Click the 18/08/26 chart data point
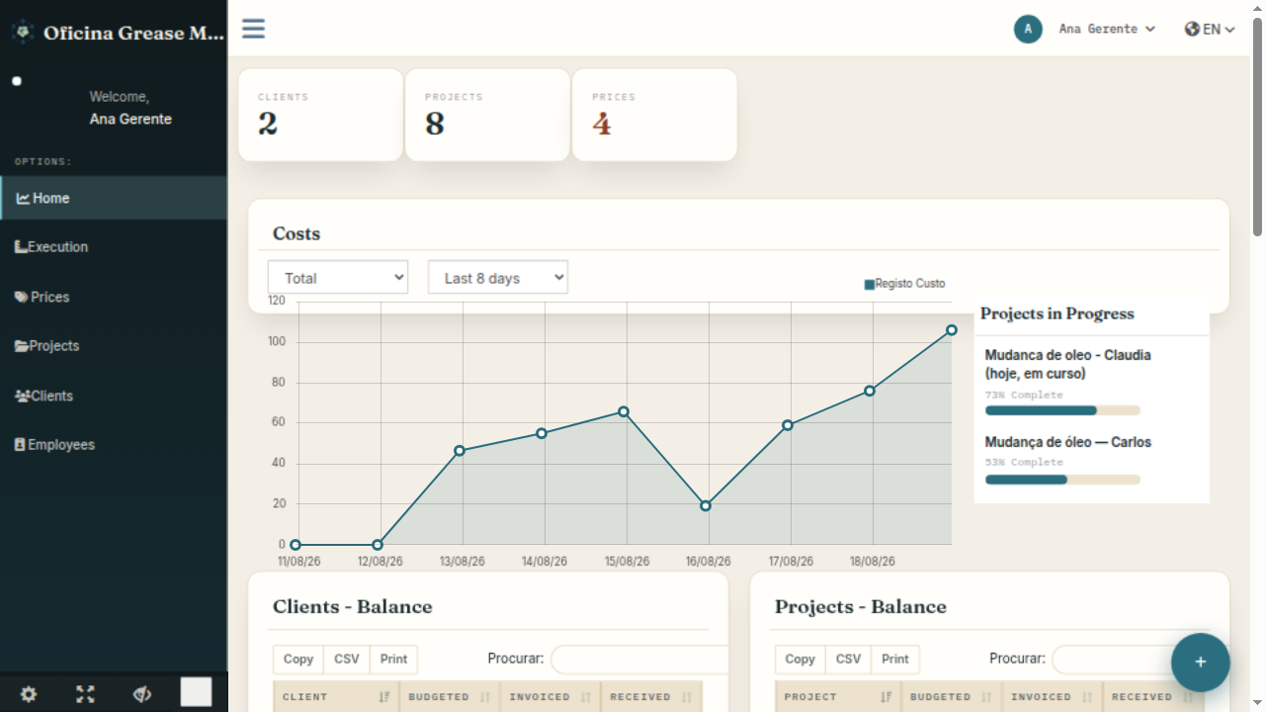The image size is (1265, 712). coord(870,391)
